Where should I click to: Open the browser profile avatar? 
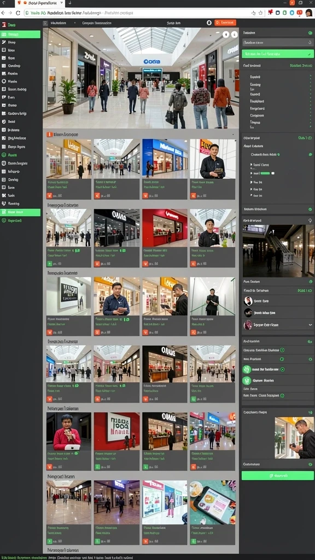(x=309, y=13)
